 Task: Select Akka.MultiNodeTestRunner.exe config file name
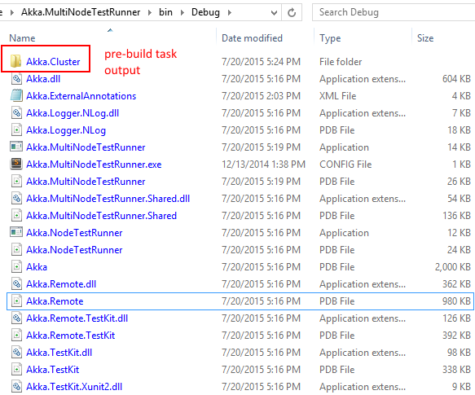[94, 165]
